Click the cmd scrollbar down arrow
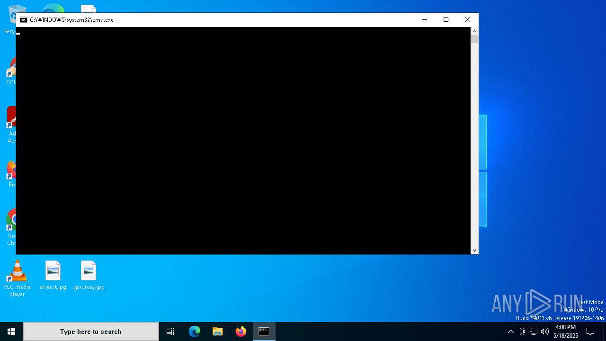Viewport: 606px width, 341px height. tap(474, 251)
